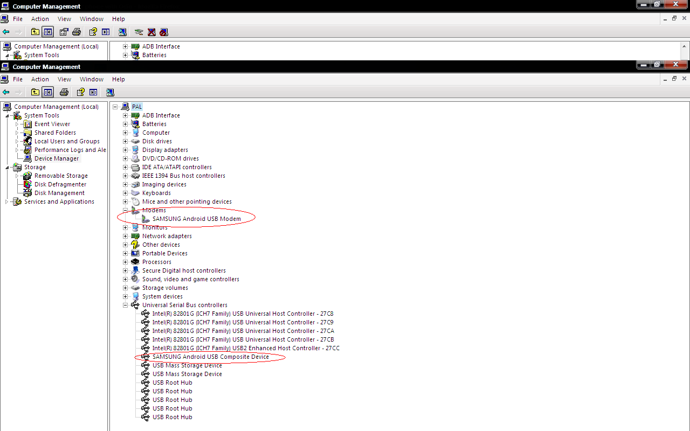Select SAMSUNG Android USB Modem

tap(196, 219)
